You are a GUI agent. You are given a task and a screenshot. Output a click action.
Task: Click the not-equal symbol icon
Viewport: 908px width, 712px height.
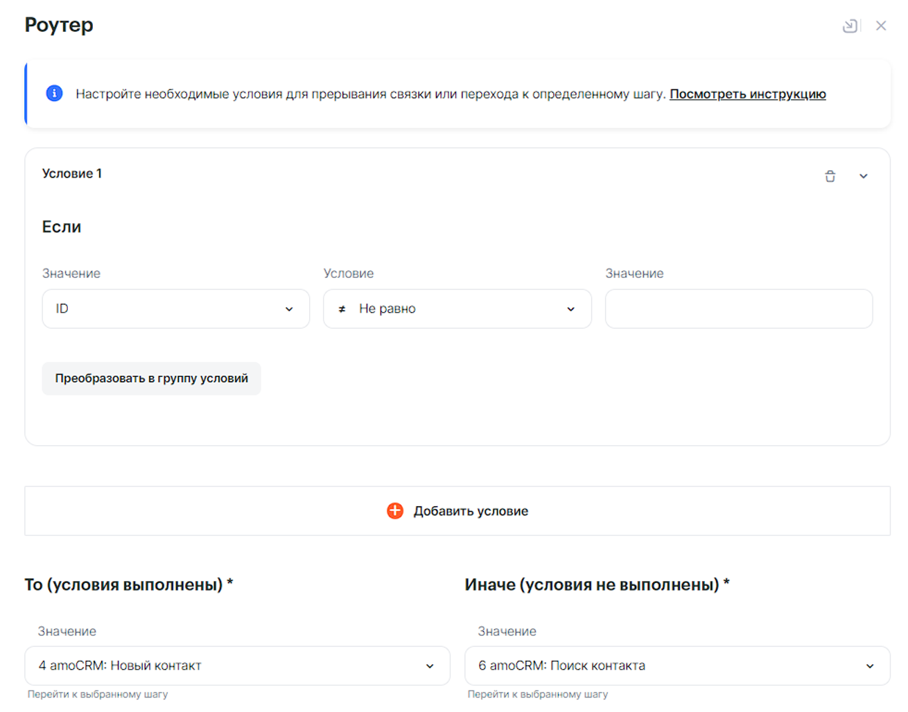[x=342, y=309]
